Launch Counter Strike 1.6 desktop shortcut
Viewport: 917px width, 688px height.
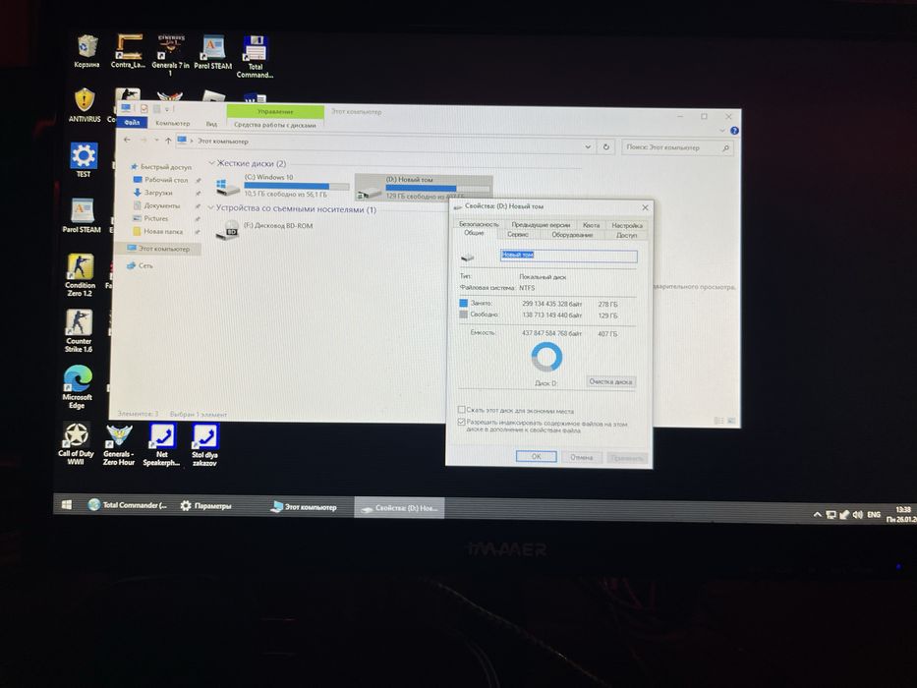click(x=79, y=330)
